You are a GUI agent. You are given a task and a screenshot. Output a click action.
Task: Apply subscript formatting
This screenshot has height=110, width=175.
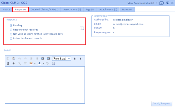point(19,64)
